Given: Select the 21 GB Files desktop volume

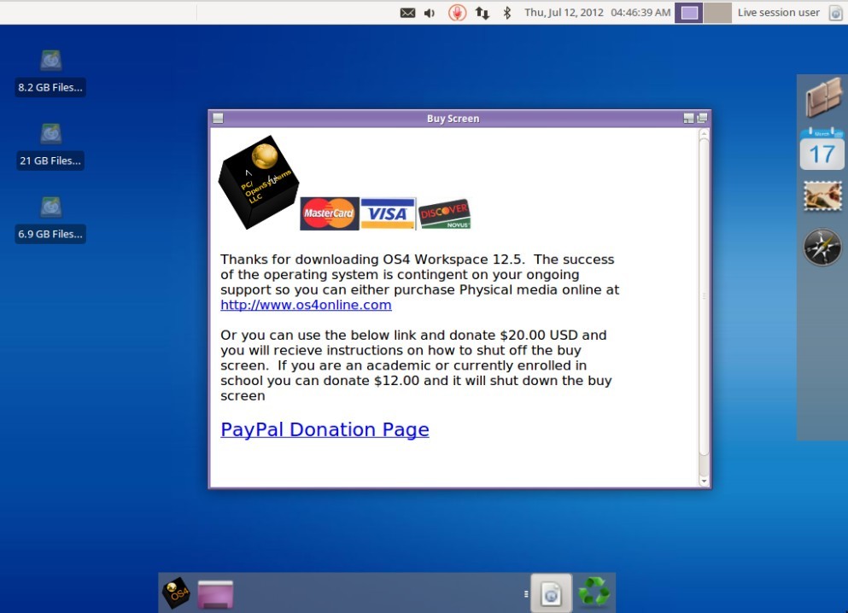Looking at the screenshot, I should 50,147.
